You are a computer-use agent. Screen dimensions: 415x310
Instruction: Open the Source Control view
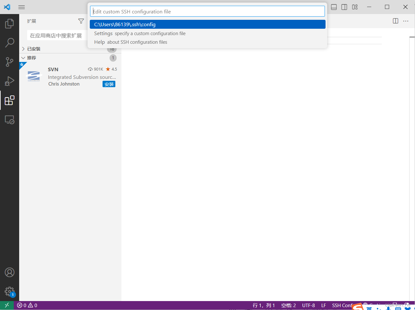click(10, 62)
